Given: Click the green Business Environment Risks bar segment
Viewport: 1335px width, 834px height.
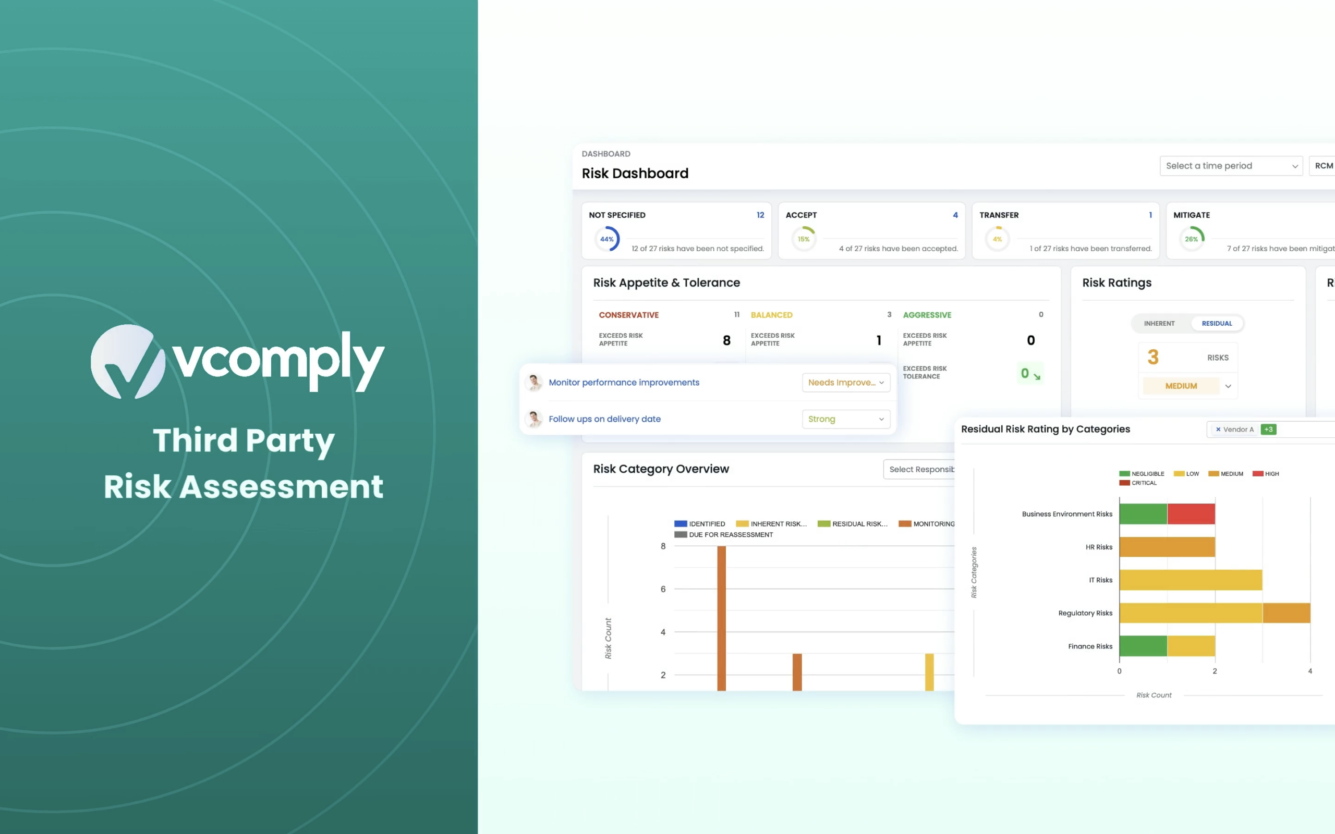Looking at the screenshot, I should (1143, 513).
